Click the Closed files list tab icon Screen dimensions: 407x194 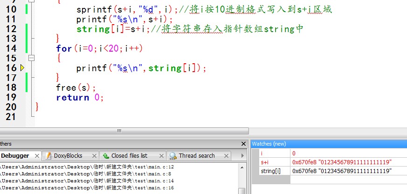coord(106,156)
